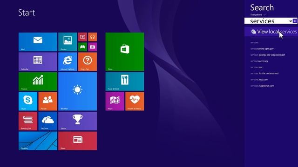
Task: Open the Store tile
Action: [x=125, y=51]
